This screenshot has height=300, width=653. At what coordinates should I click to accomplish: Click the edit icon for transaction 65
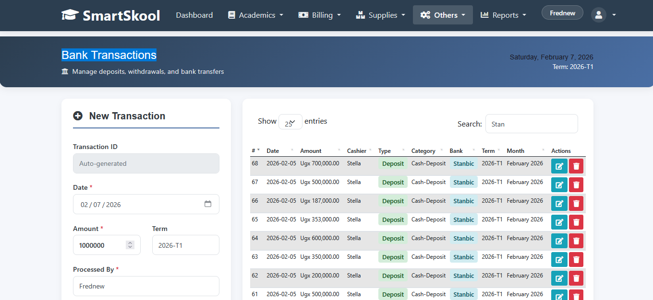(559, 222)
